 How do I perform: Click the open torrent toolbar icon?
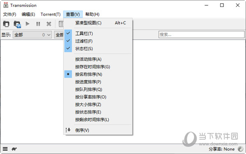tap(6, 24)
